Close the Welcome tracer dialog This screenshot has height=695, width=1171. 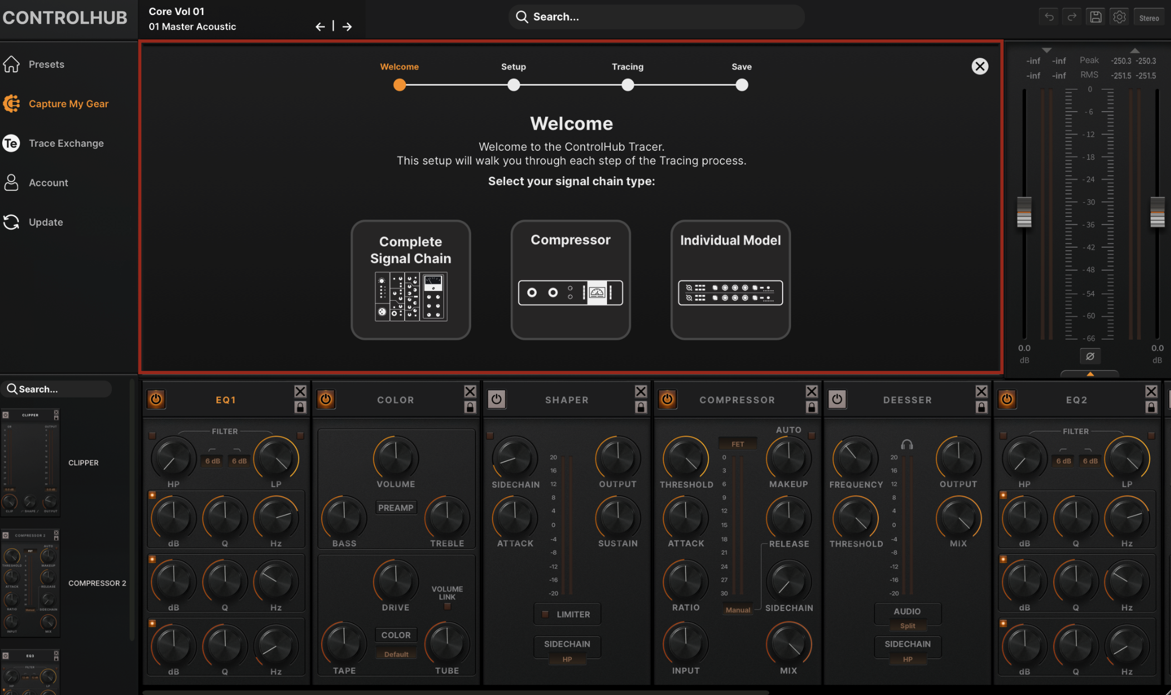coord(980,67)
